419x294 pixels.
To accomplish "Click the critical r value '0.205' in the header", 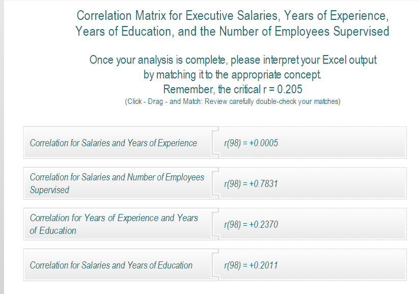I will (291, 89).
